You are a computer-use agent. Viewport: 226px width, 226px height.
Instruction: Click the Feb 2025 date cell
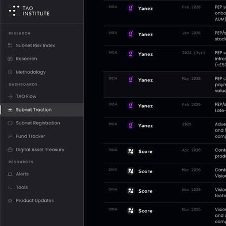point(191,105)
